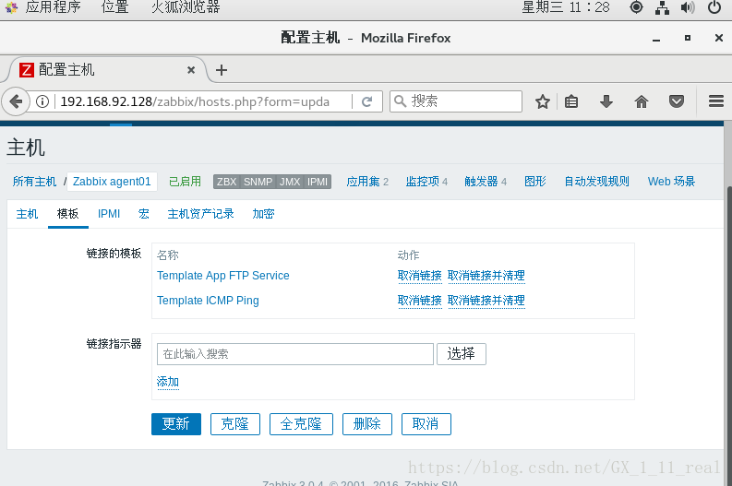Click the clock 星期三 11:28

pos(566,7)
